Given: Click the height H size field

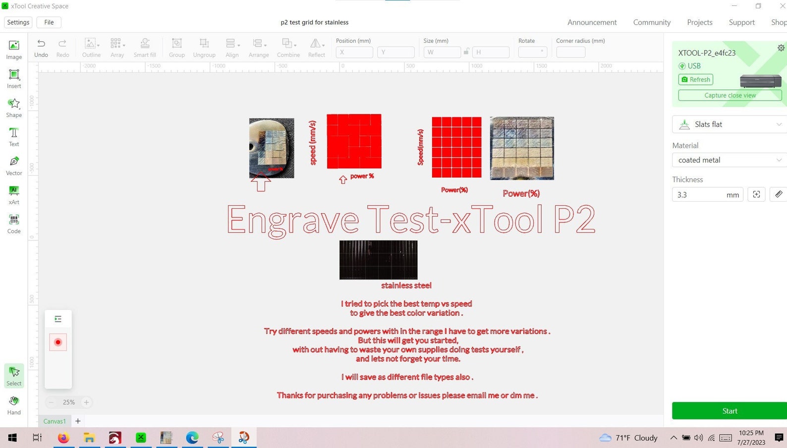Looking at the screenshot, I should coord(491,52).
